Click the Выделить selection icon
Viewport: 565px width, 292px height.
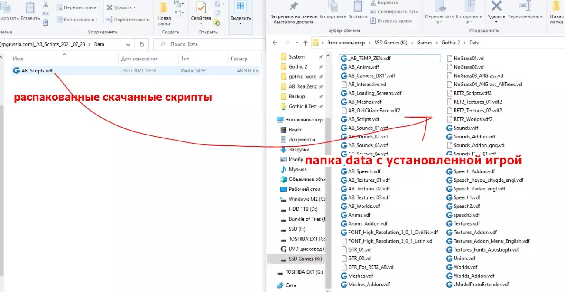click(x=240, y=7)
